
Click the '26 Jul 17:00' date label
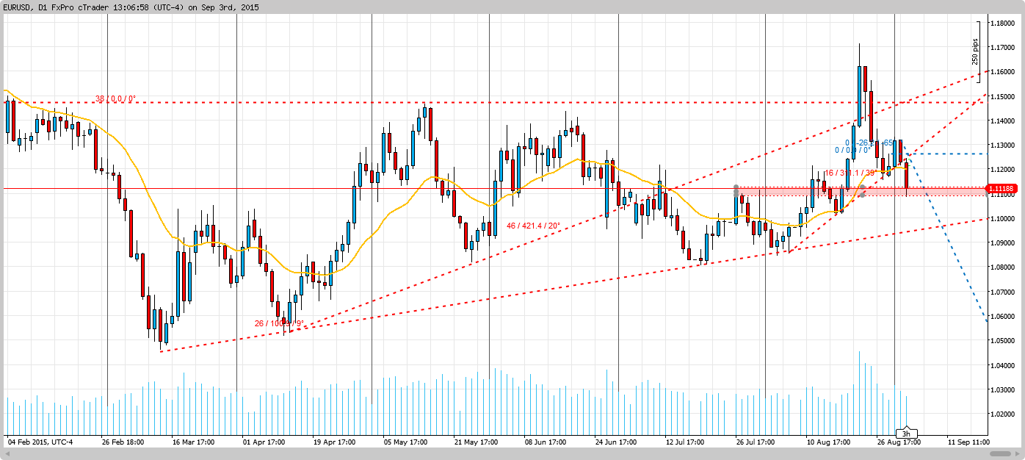756,443
